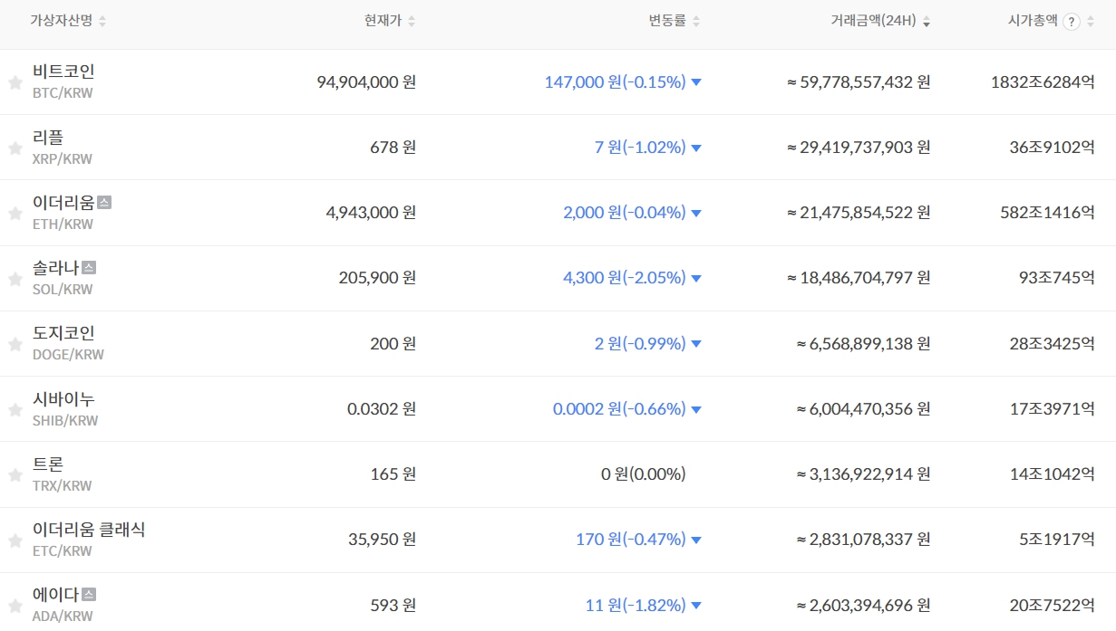
Task: Open the 이더리움 클래식 coin link
Action: [89, 530]
